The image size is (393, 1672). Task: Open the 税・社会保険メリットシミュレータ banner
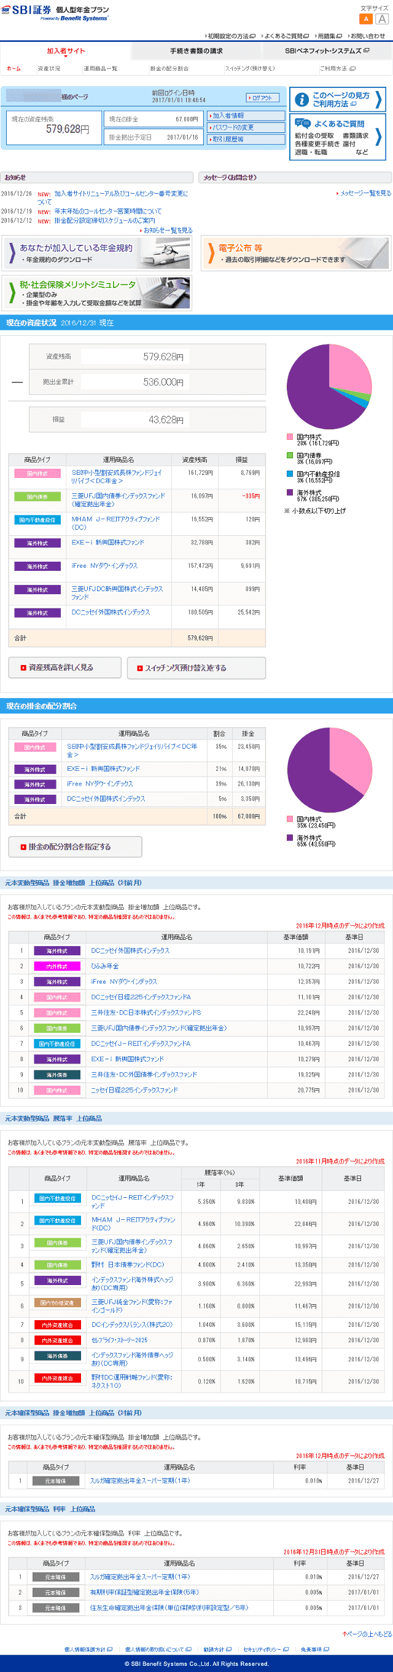tap(96, 293)
